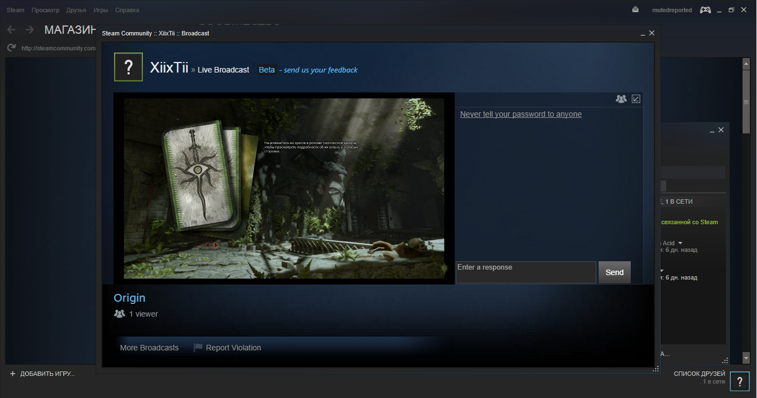The height and width of the screenshot is (398, 757).
Task: Open the mutedreported account menu
Action: click(672, 10)
